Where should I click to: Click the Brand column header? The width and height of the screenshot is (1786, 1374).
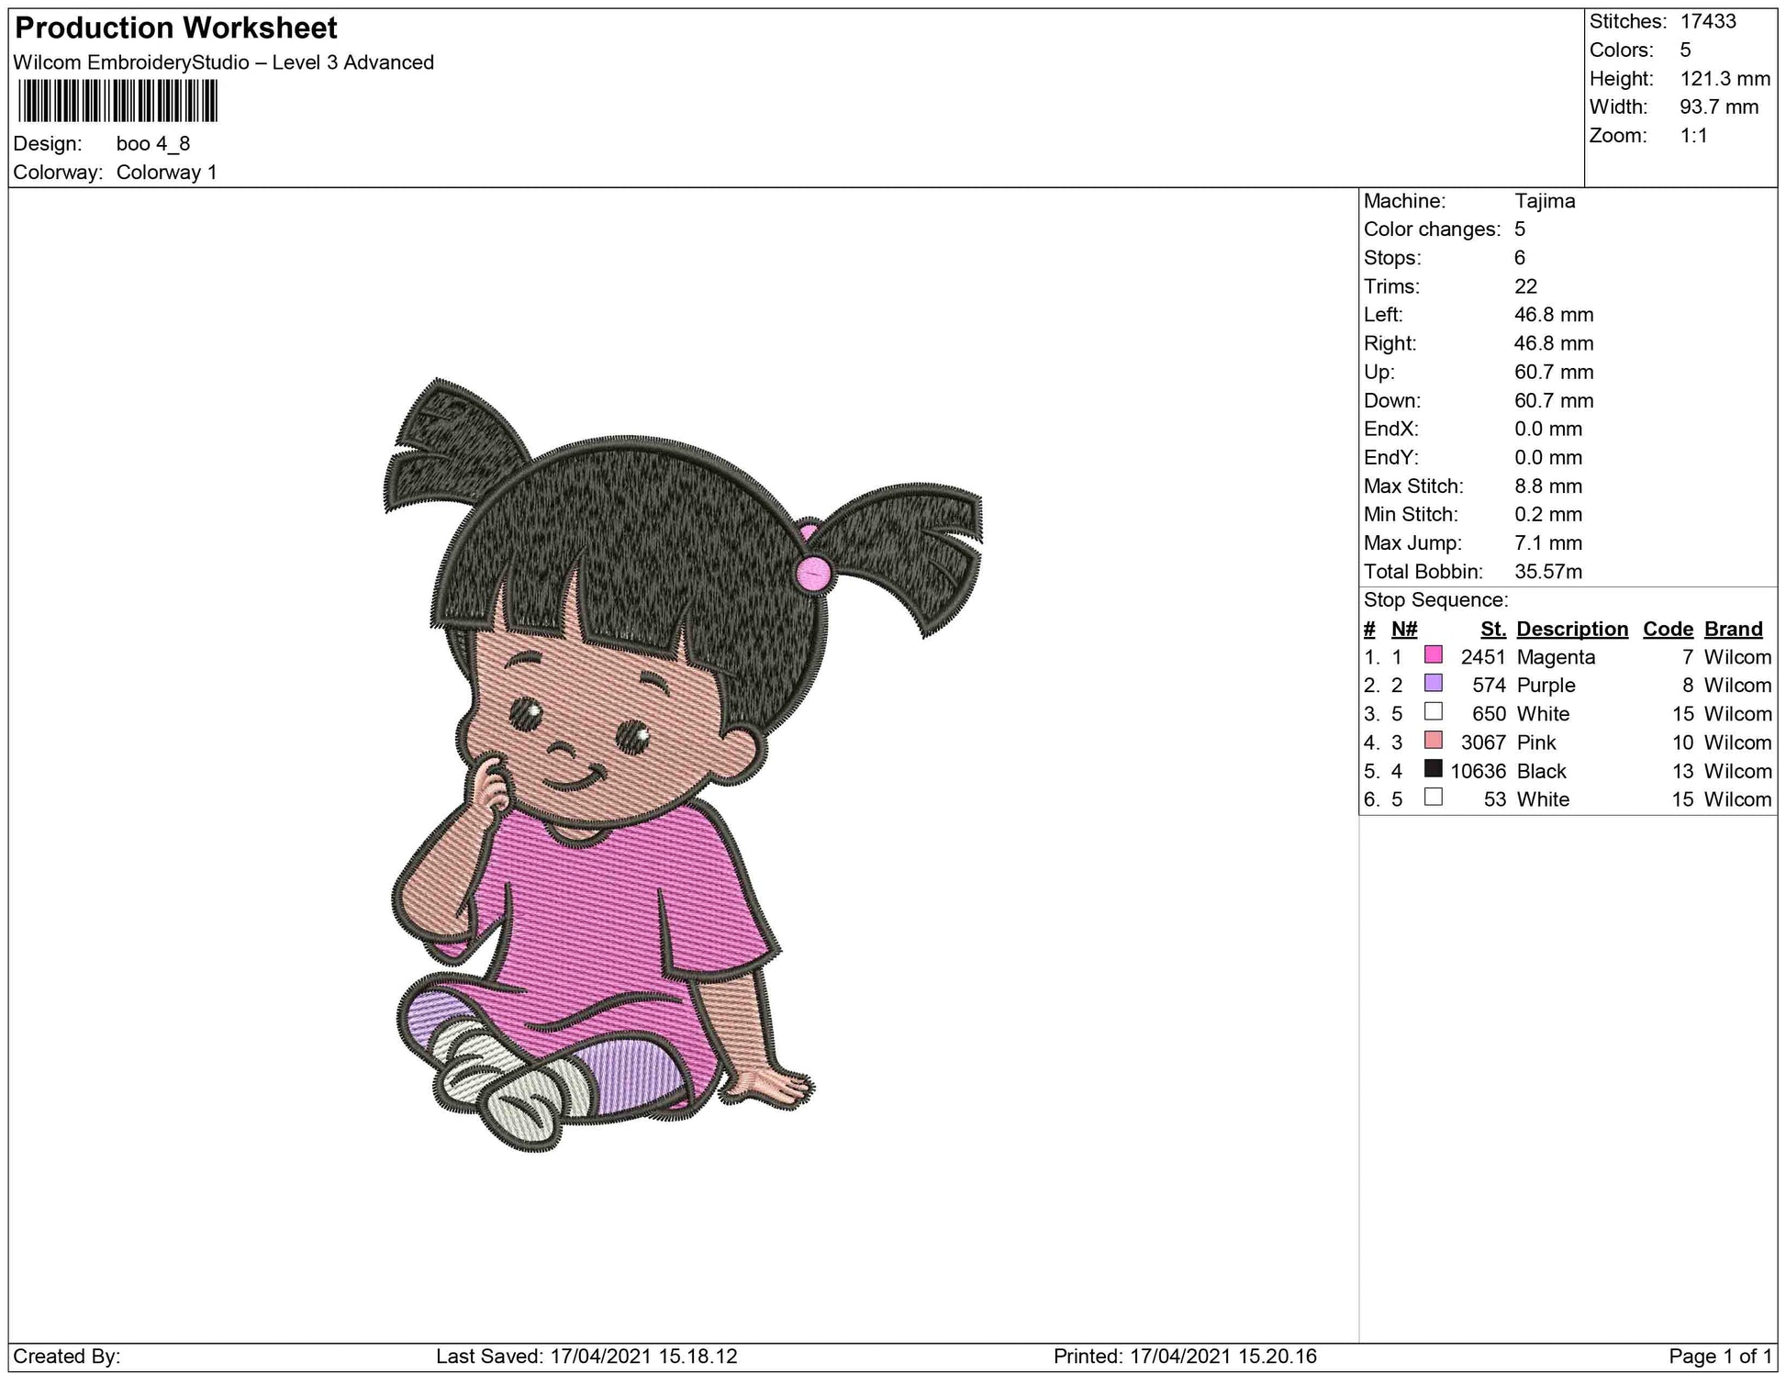click(1733, 629)
